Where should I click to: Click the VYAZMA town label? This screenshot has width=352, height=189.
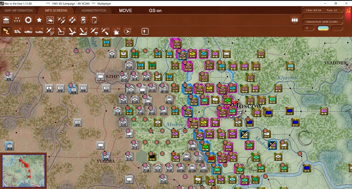106,161
